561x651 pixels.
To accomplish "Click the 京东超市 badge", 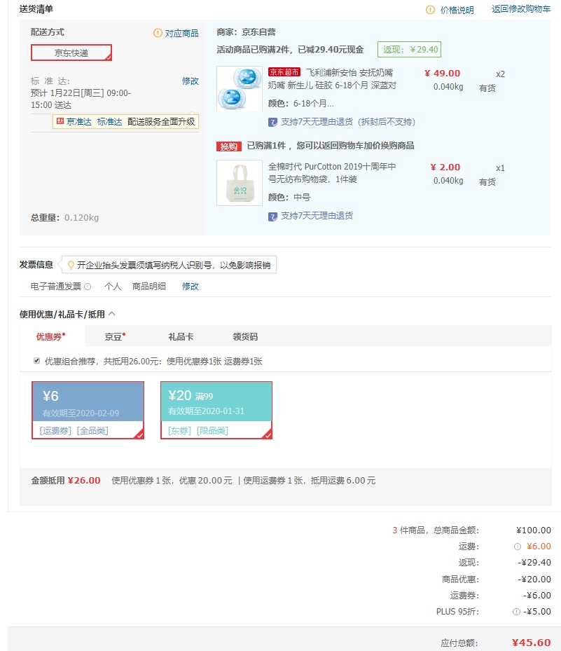I will tap(284, 72).
